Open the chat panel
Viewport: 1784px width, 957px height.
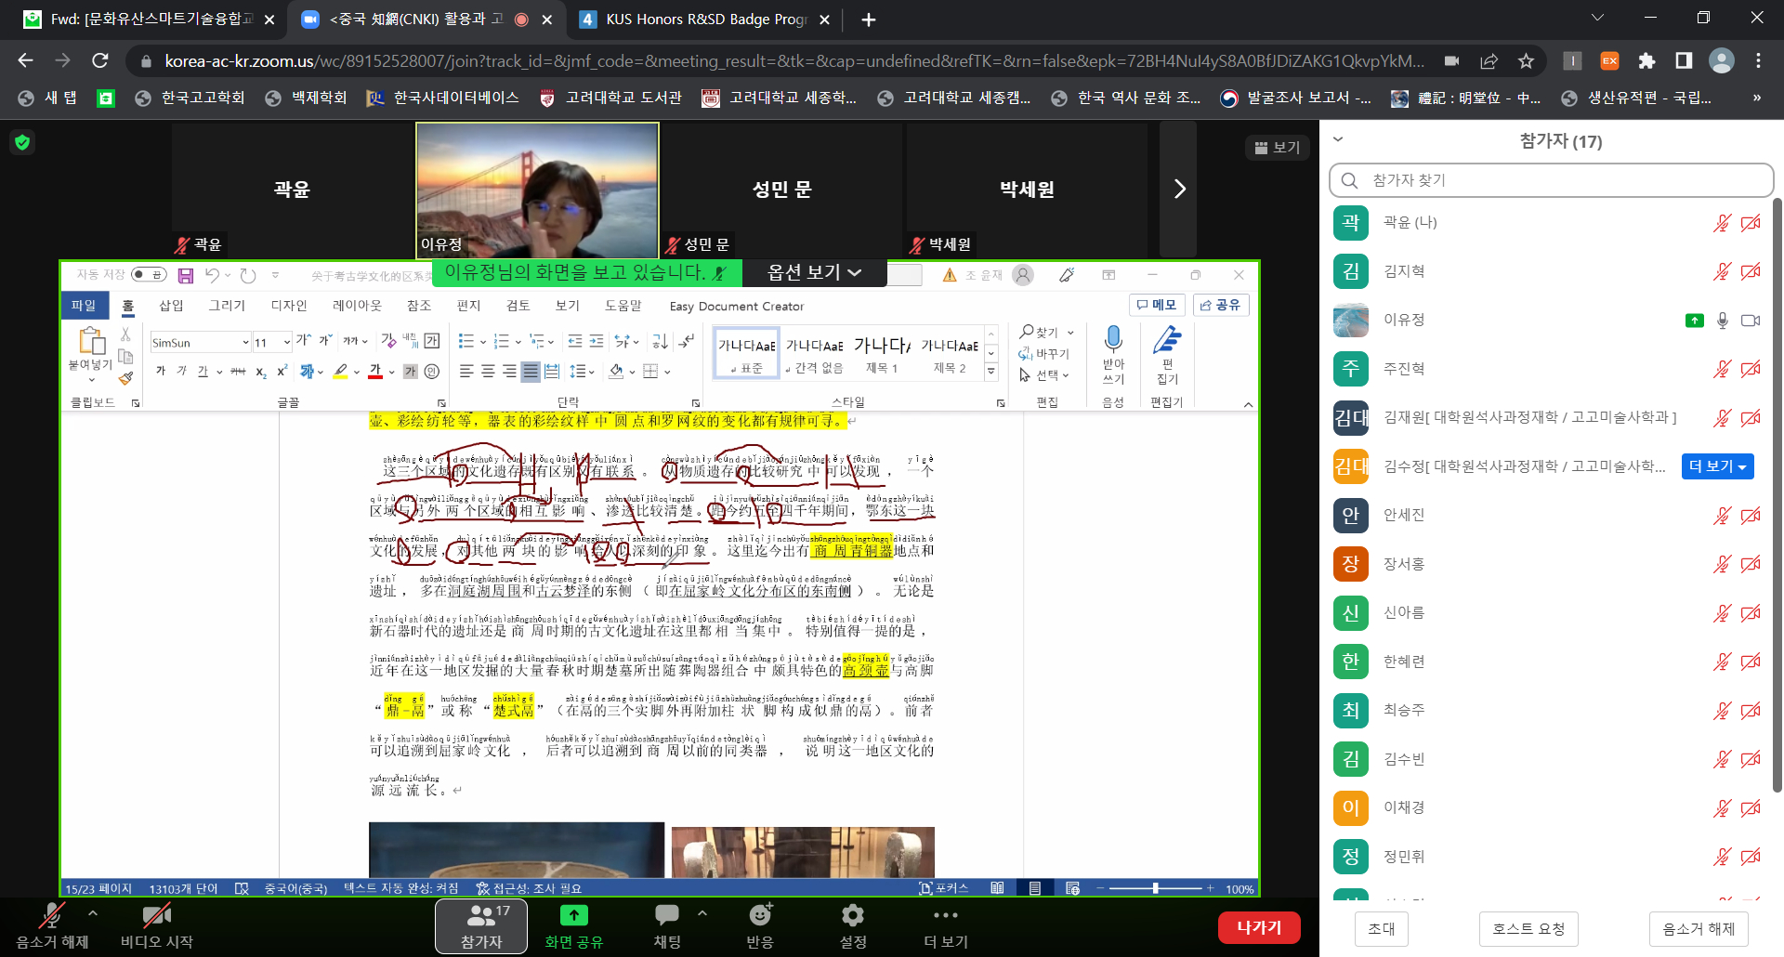click(667, 925)
